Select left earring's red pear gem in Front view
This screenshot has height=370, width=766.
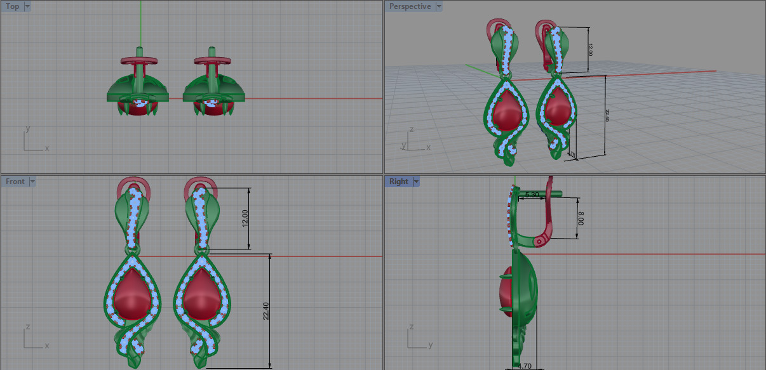[131, 293]
